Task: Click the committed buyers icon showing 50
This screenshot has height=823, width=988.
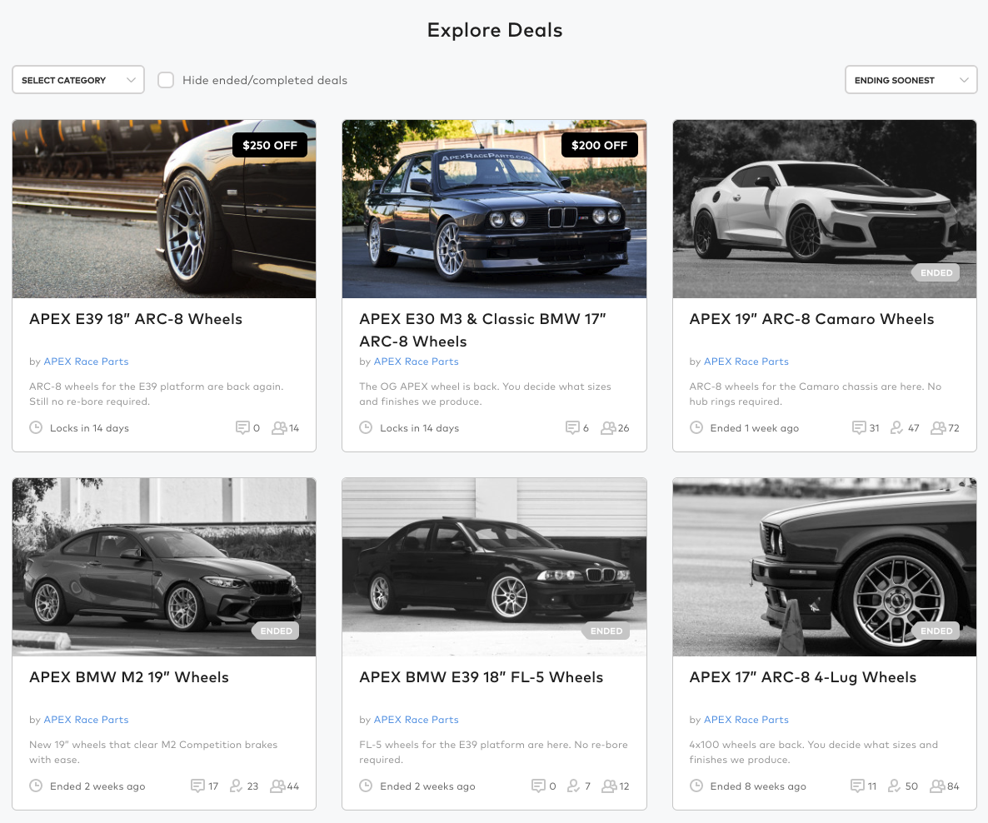Action: click(x=894, y=786)
